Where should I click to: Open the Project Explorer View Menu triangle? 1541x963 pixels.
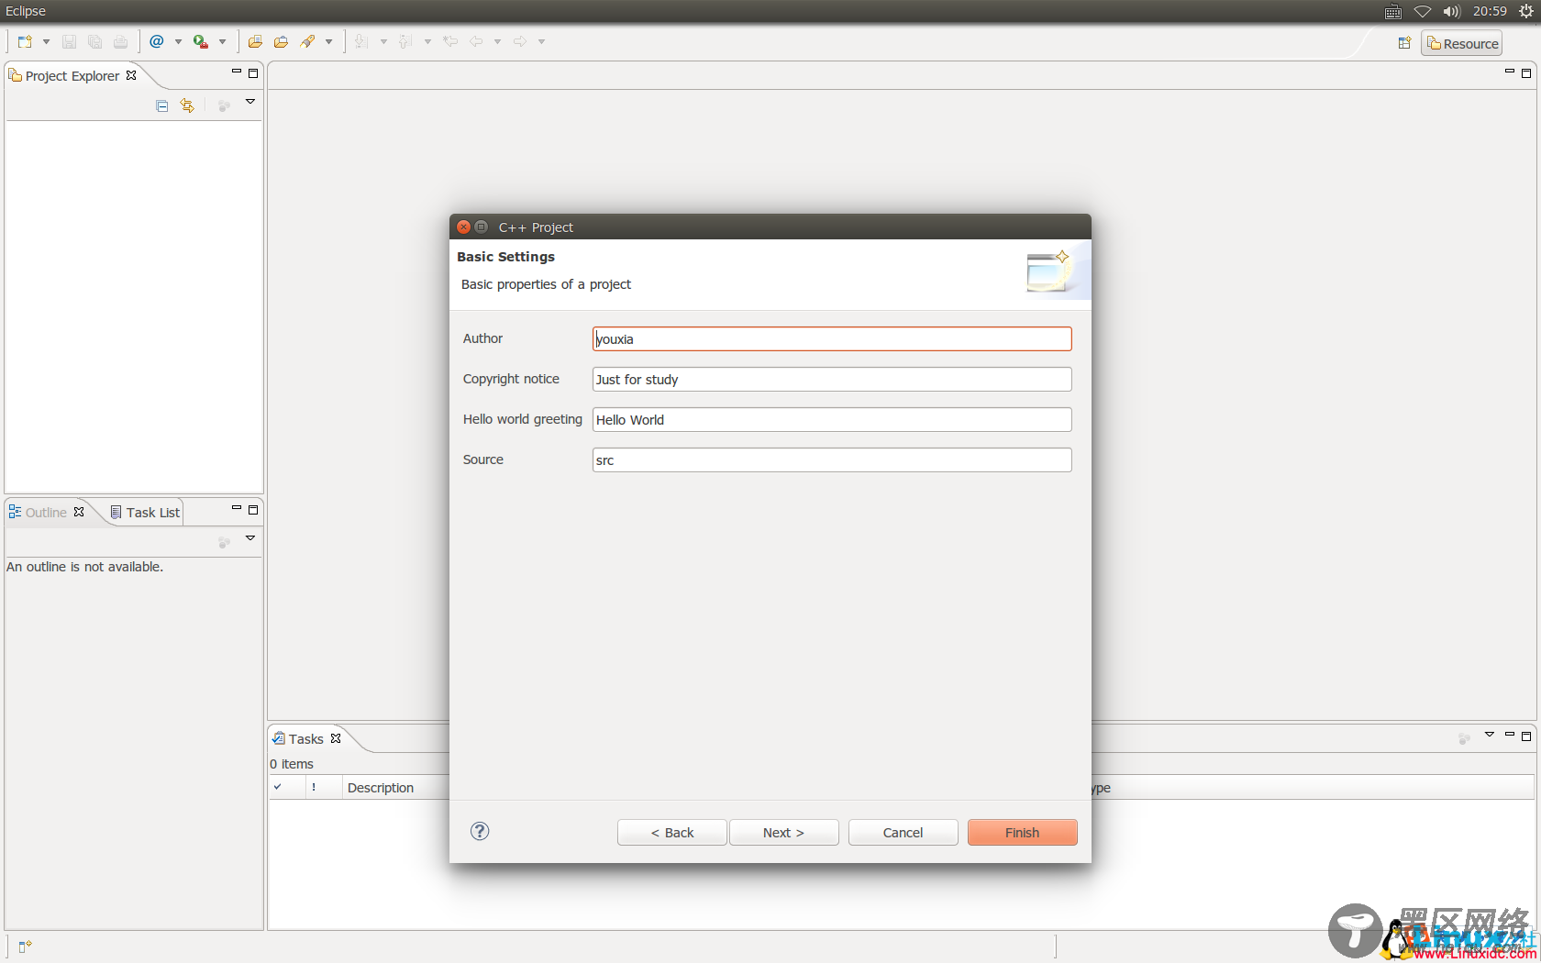(249, 102)
